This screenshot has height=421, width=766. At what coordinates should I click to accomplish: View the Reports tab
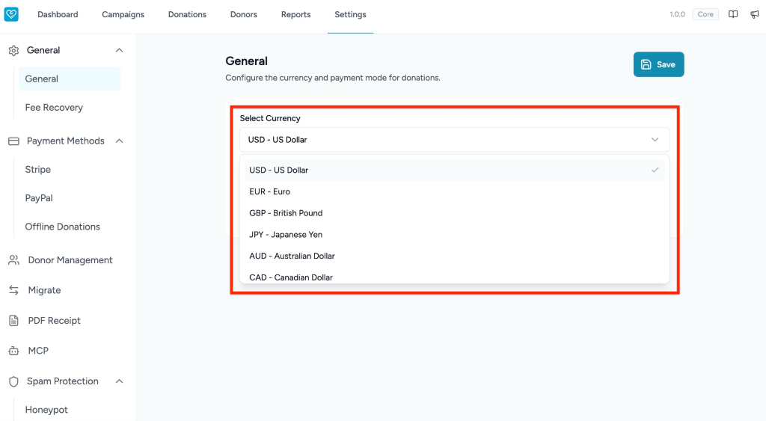295,15
